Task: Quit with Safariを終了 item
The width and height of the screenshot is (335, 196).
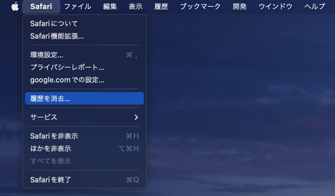Action: (84, 180)
